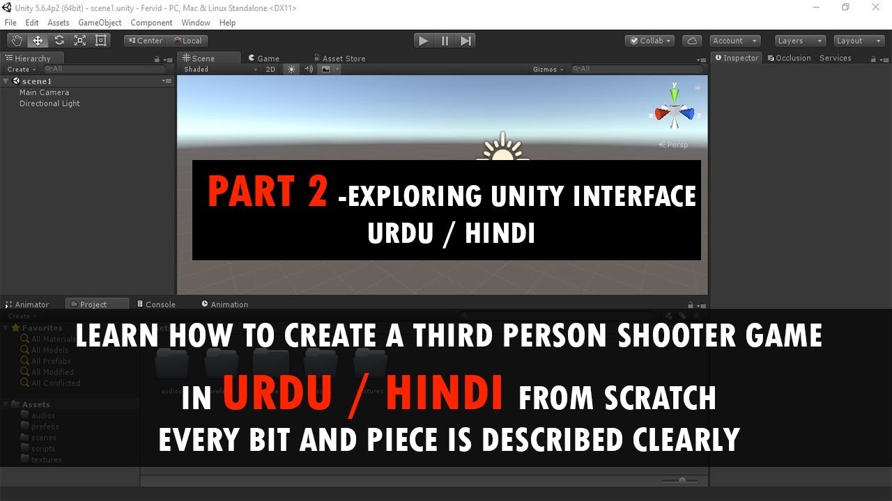Toggle scene gizmo rotation lock
892x501 pixels.
(x=698, y=87)
